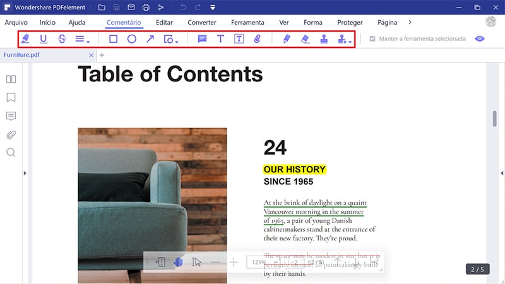
Task: Click the zoom out minus button
Action: pyautogui.click(x=215, y=262)
